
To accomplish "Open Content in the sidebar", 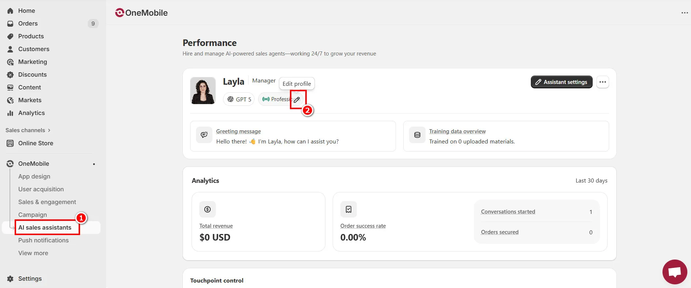I will click(x=30, y=87).
